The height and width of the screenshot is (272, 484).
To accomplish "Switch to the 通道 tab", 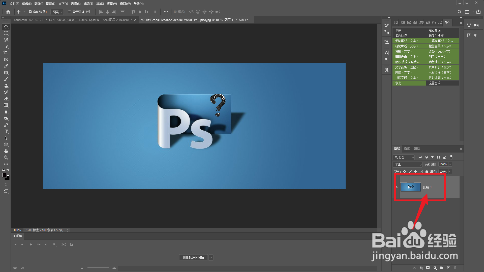I will (x=407, y=148).
